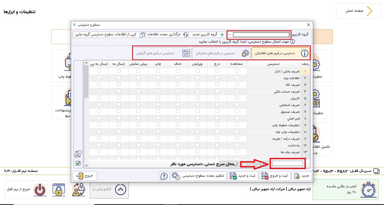The height and width of the screenshot is (205, 384).
Task: Check چاپ for کاربران row
Action: (x=158, y=98)
